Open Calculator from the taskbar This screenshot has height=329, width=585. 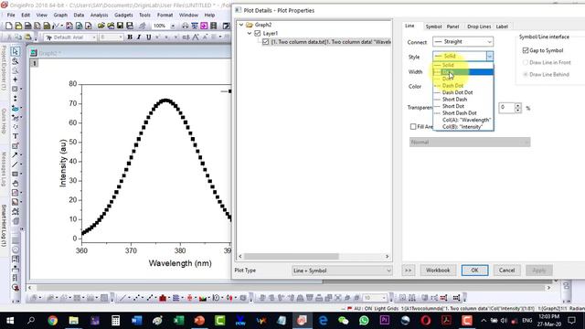pyautogui.click(x=116, y=321)
